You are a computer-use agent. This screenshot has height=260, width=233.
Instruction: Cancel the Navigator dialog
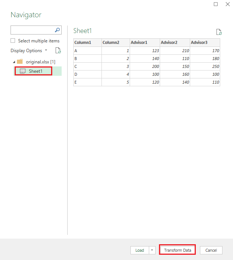tap(211, 250)
